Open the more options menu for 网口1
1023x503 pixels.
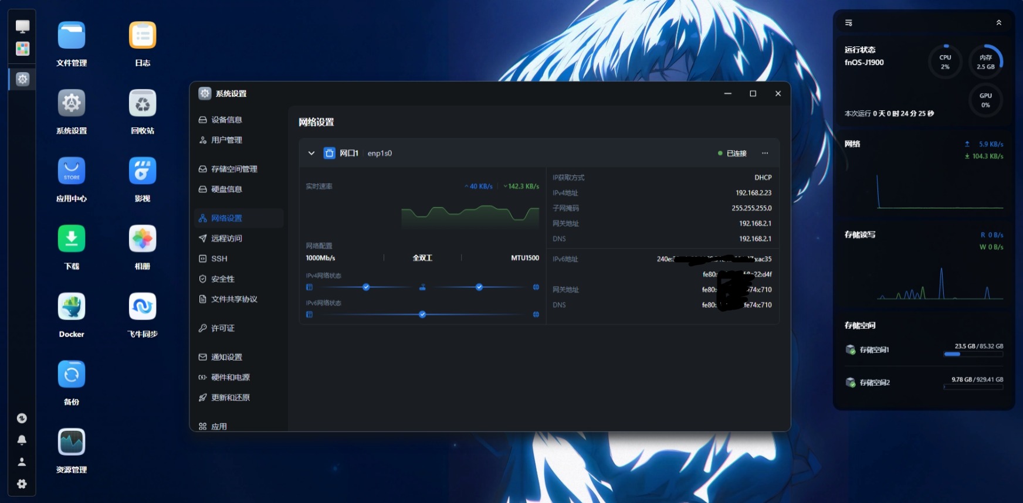click(x=765, y=153)
